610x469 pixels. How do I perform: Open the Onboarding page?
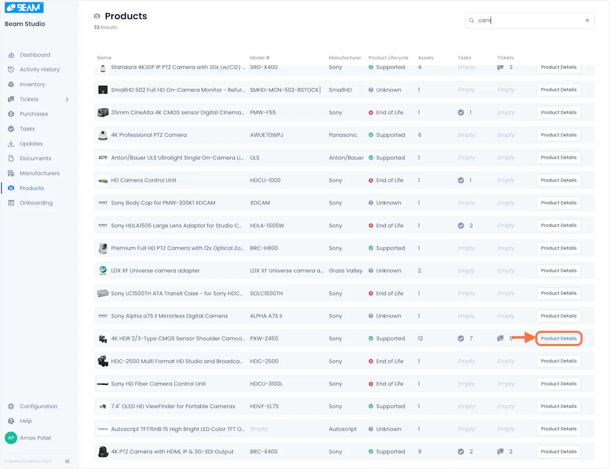click(x=36, y=203)
